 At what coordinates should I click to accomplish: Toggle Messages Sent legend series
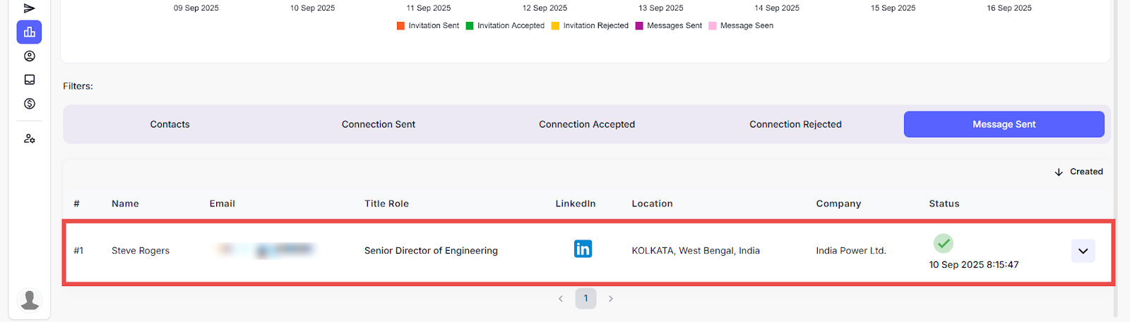point(668,25)
